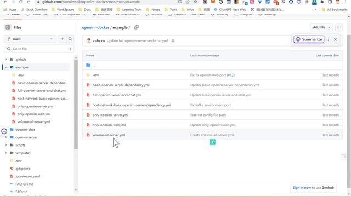Open .goreleaser.yaml in the file tree
The height and width of the screenshot is (197, 351).
[x=28, y=176]
